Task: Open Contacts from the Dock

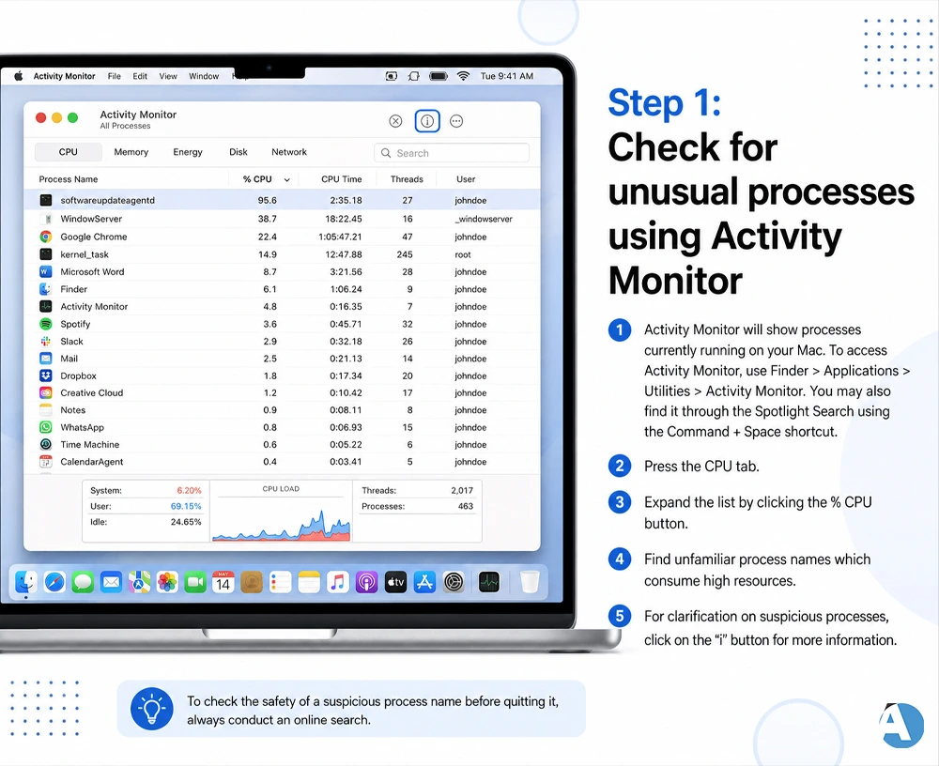Action: click(x=252, y=581)
